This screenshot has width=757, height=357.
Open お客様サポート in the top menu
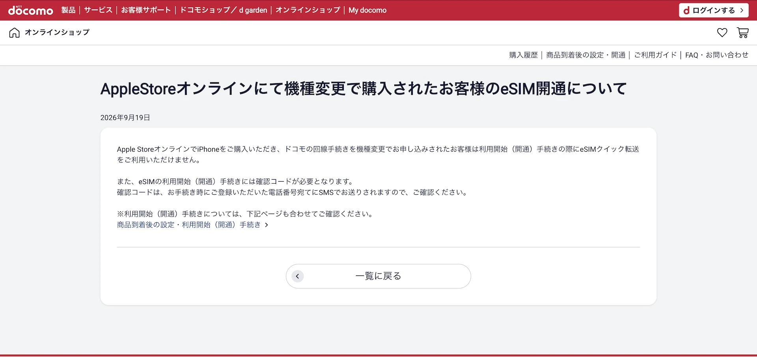(146, 10)
